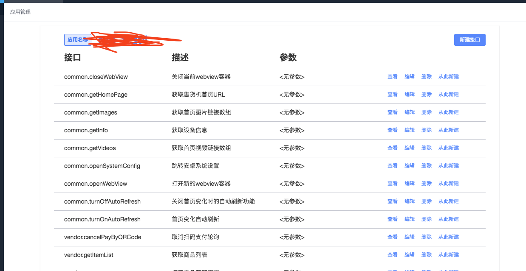Click 查看 for vendor.cancelPayByQRCode
The height and width of the screenshot is (271, 526).
click(x=393, y=237)
